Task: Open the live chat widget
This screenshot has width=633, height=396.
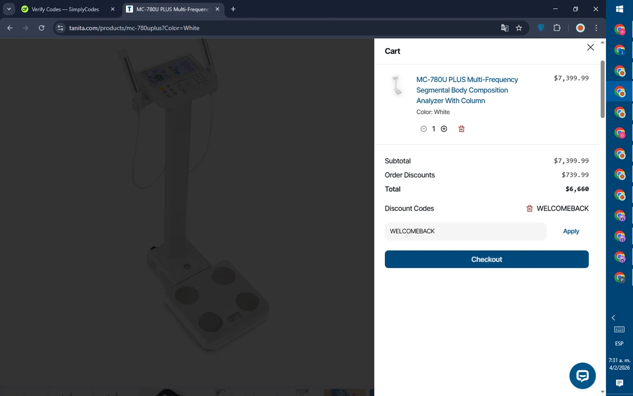Action: point(582,376)
